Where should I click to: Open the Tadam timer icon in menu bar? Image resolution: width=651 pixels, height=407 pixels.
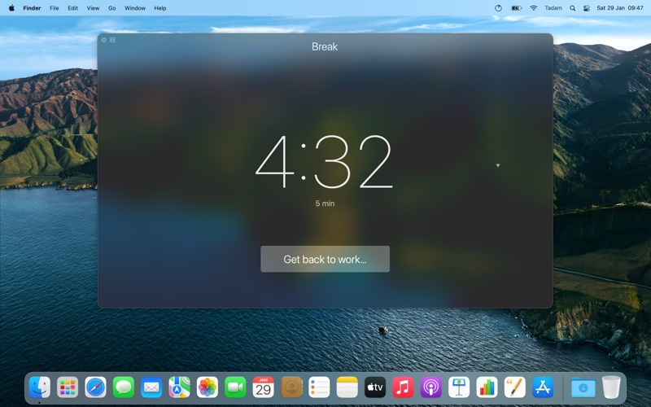click(x=498, y=8)
